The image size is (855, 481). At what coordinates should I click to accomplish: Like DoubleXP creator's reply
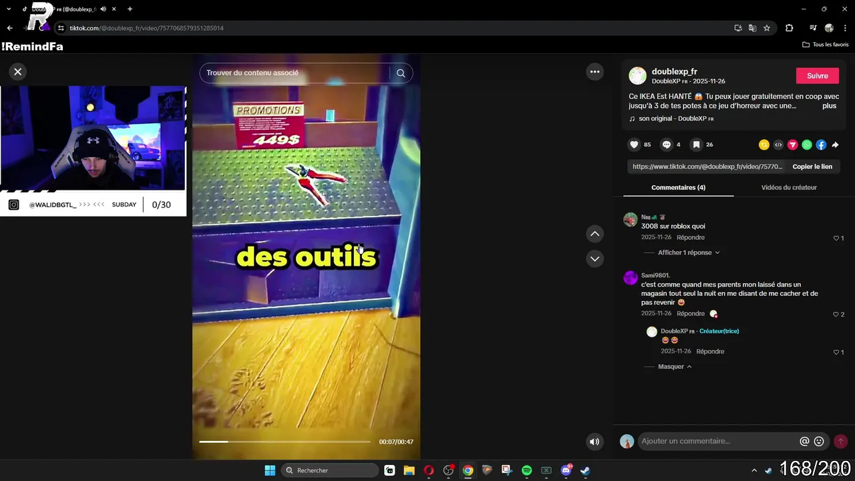pos(838,352)
